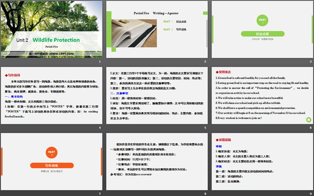Click the Wildlife Protection title text
314x196 pixels.
point(57,40)
